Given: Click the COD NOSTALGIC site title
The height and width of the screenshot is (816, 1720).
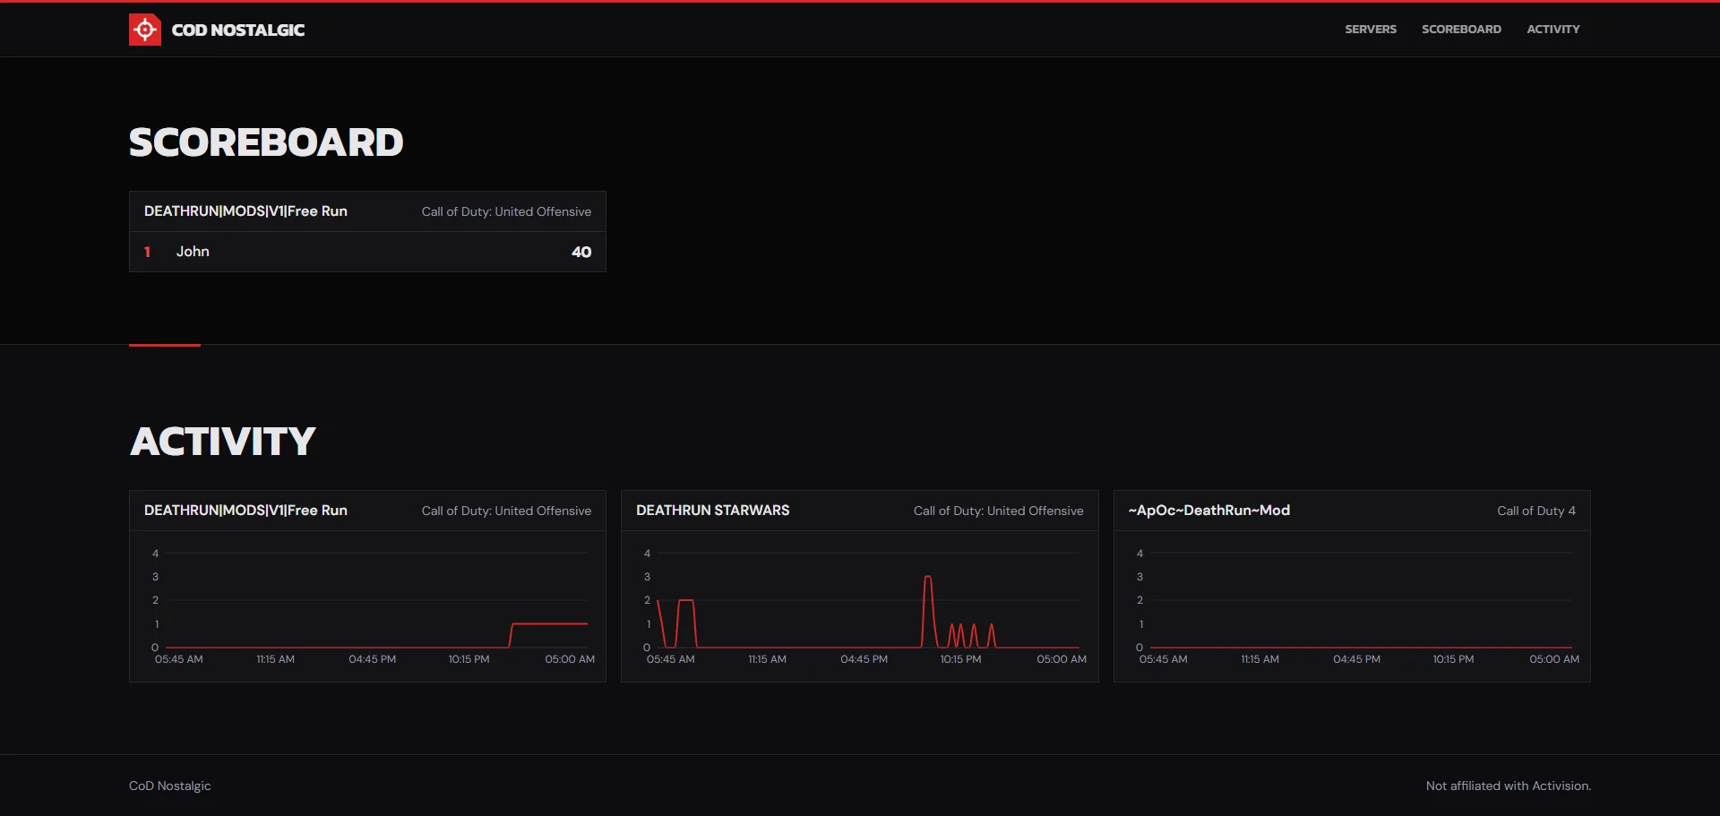Looking at the screenshot, I should pyautogui.click(x=238, y=30).
